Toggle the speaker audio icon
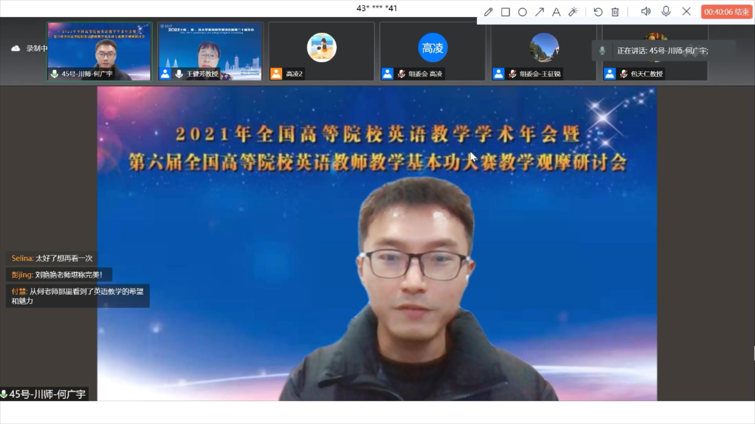Viewport: 755px width, 424px height. click(646, 11)
